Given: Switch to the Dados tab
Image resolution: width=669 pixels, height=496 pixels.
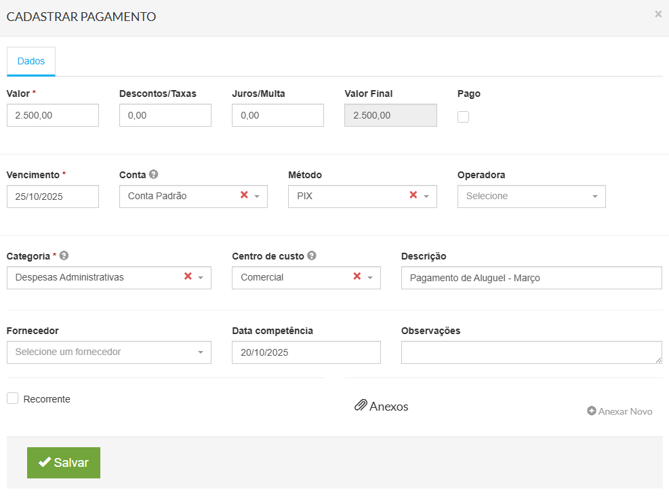Looking at the screenshot, I should [x=31, y=61].
